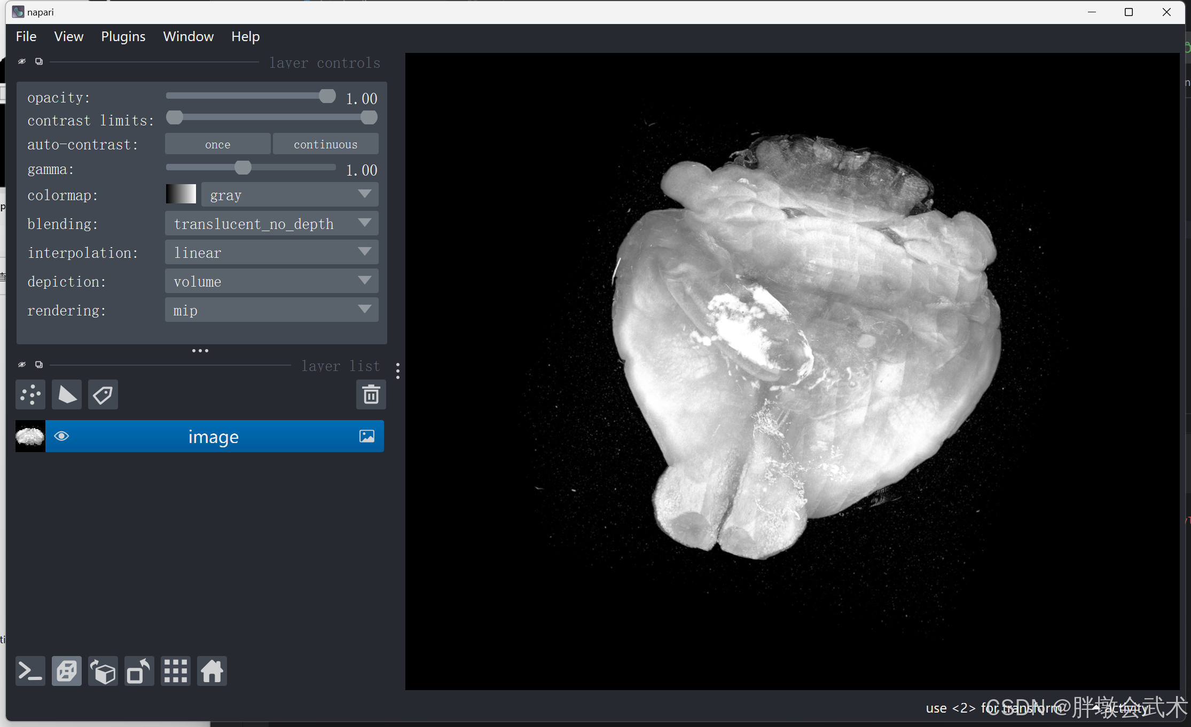Create a new labels layer
The image size is (1191, 727).
pyautogui.click(x=103, y=395)
